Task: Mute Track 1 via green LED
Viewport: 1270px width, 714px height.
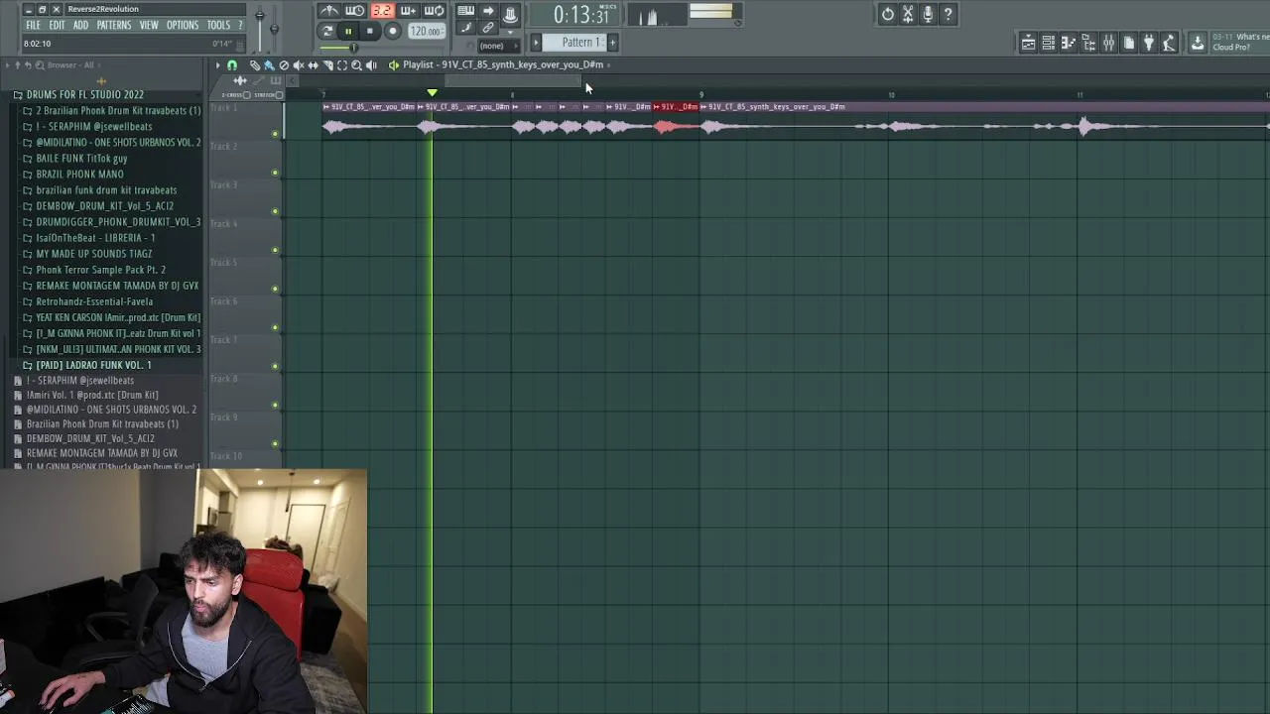Action: coord(275,134)
